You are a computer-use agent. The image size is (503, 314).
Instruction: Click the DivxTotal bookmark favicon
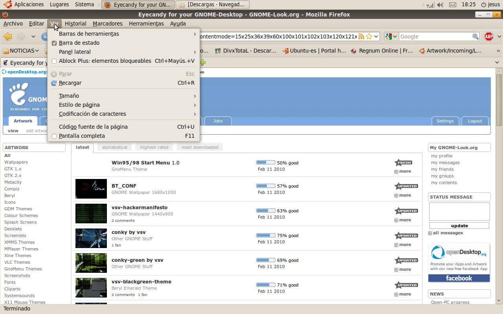click(218, 51)
